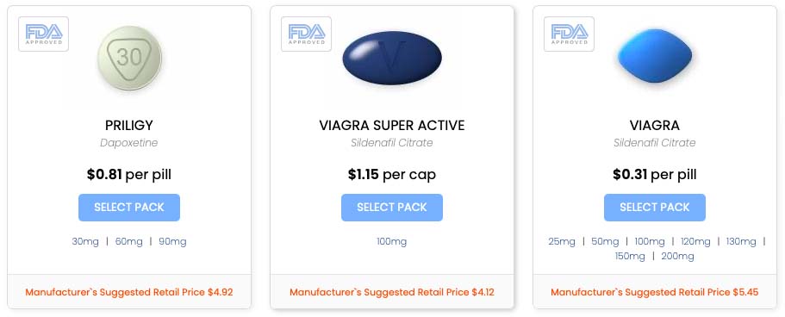Image resolution: width=785 pixels, height=317 pixels.
Task: Pick 100mg under Viagra Super Active
Action: pyautogui.click(x=392, y=242)
